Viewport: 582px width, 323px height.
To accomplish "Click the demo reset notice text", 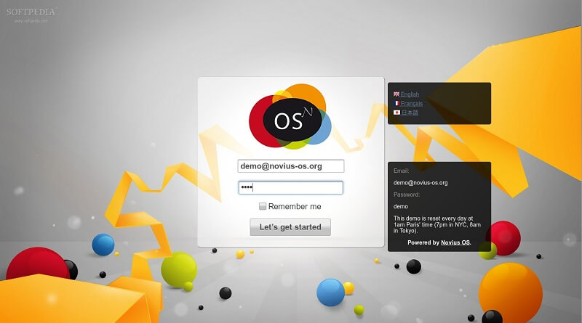I will [437, 224].
